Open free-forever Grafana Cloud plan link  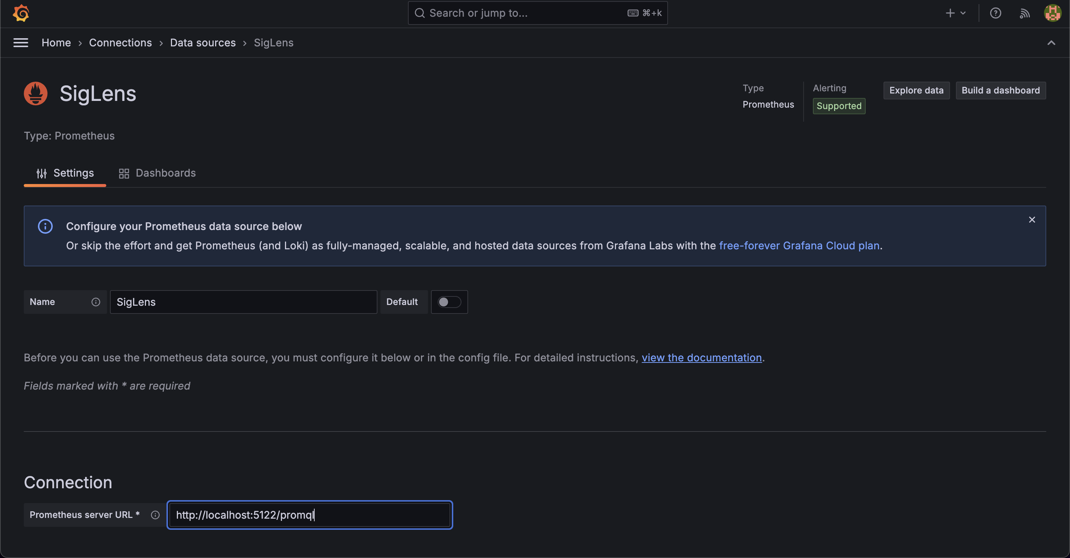tap(799, 246)
